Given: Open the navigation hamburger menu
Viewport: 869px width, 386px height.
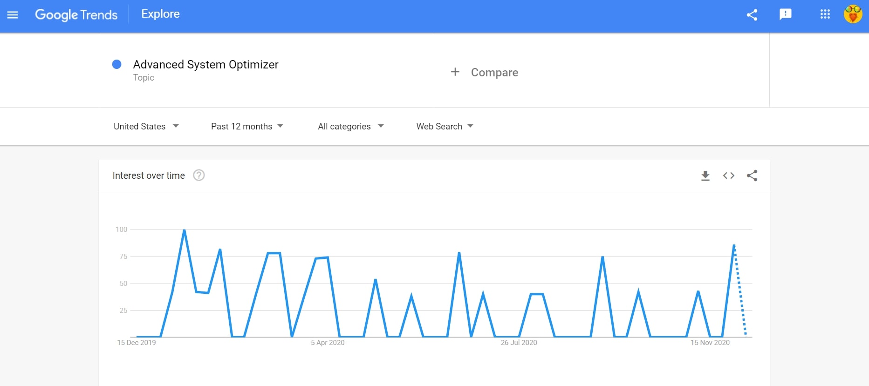Looking at the screenshot, I should 13,15.
